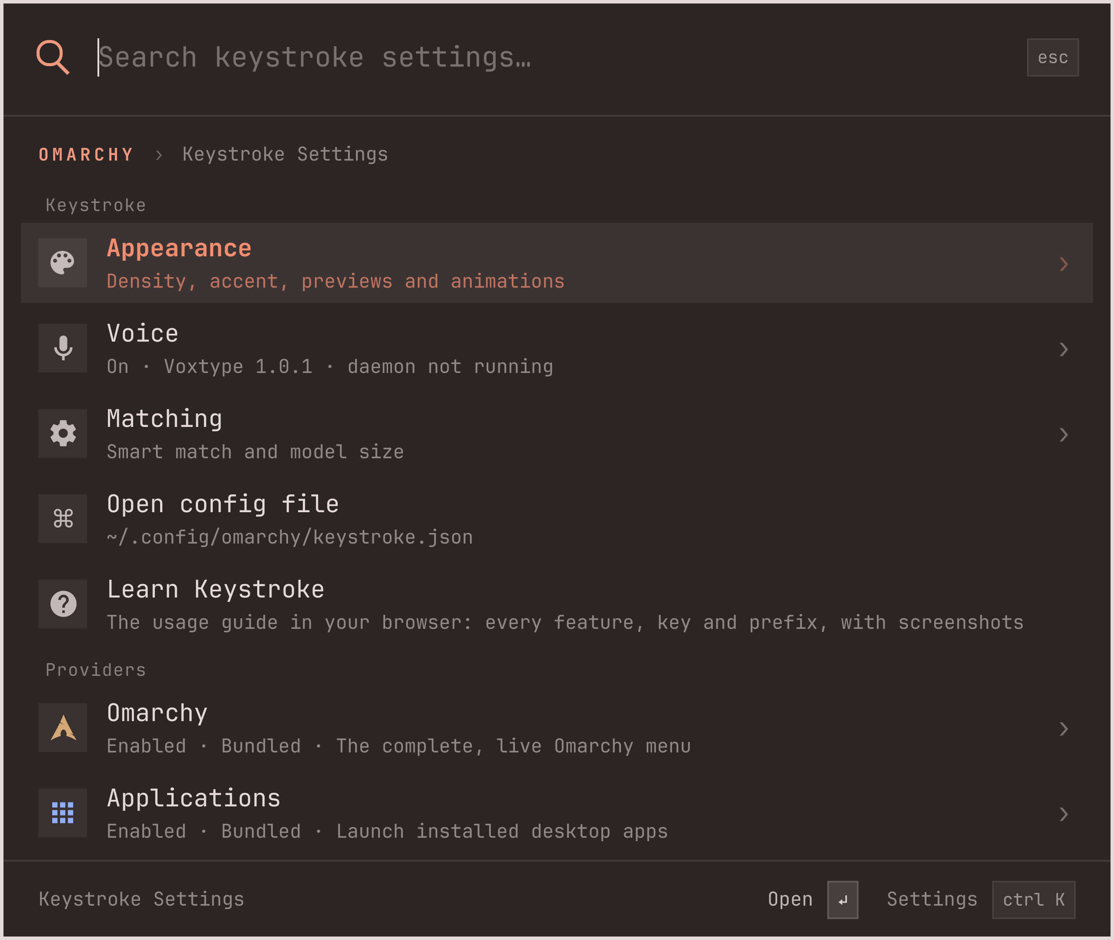Click 'The complete, live Omarchy menu' text
The width and height of the screenshot is (1114, 940).
pyautogui.click(x=513, y=746)
